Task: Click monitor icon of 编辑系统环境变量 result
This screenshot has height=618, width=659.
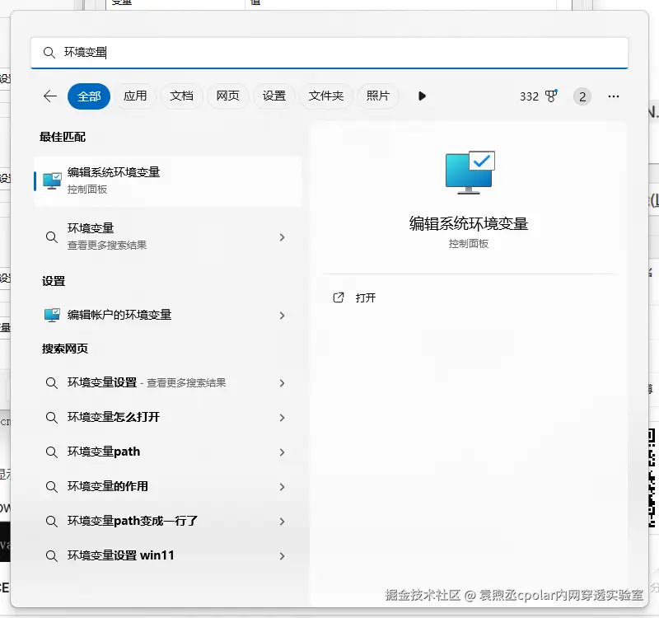Action: (x=52, y=181)
